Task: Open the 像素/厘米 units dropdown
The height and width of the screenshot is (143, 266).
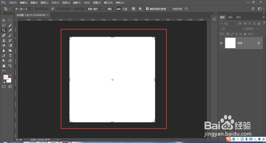Action: tap(95, 9)
